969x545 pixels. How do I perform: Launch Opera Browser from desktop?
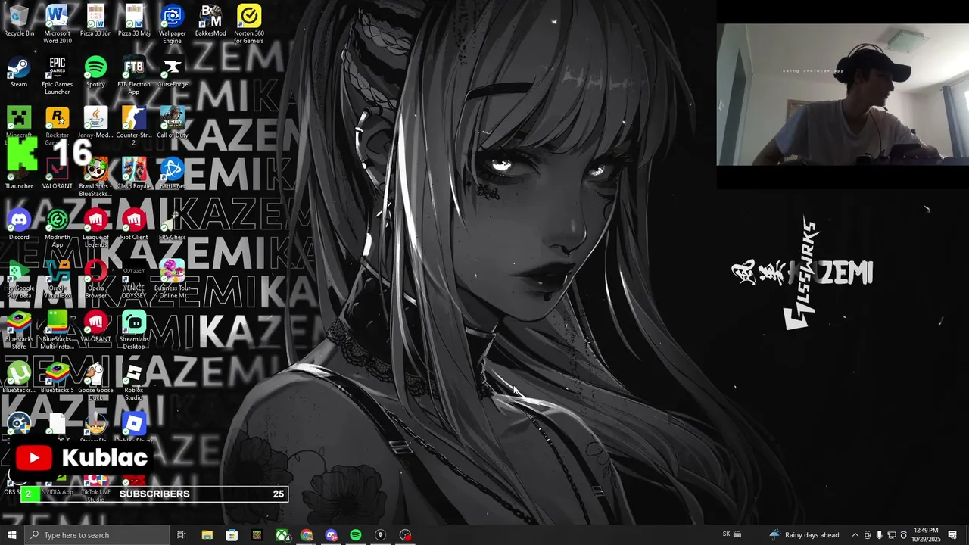95,279
